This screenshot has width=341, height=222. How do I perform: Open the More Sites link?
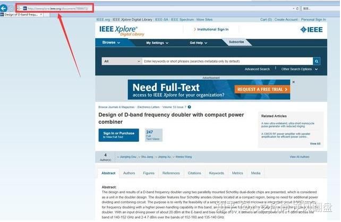[x=204, y=20]
